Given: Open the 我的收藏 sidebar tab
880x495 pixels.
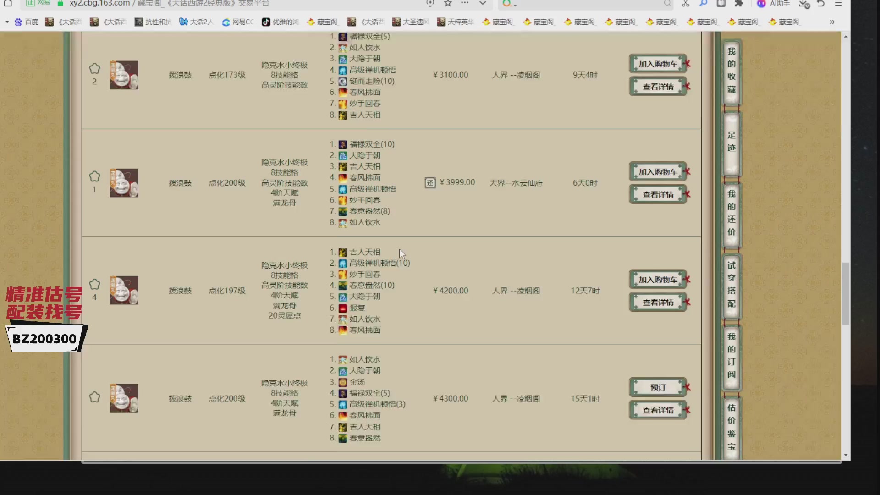Looking at the screenshot, I should [x=731, y=70].
